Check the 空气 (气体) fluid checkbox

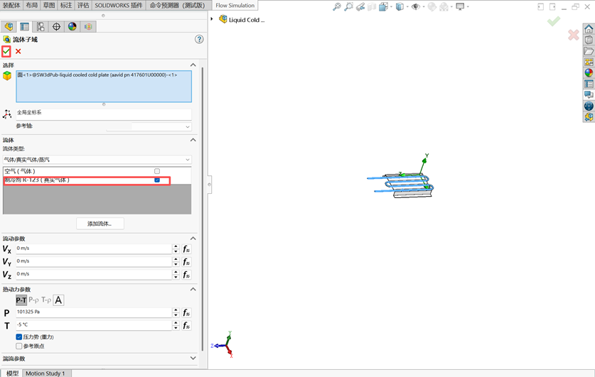pos(157,171)
